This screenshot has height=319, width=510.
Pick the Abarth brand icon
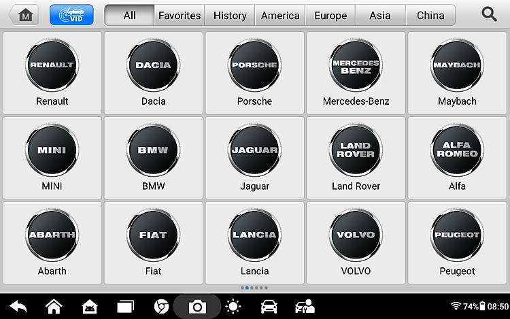[52, 235]
